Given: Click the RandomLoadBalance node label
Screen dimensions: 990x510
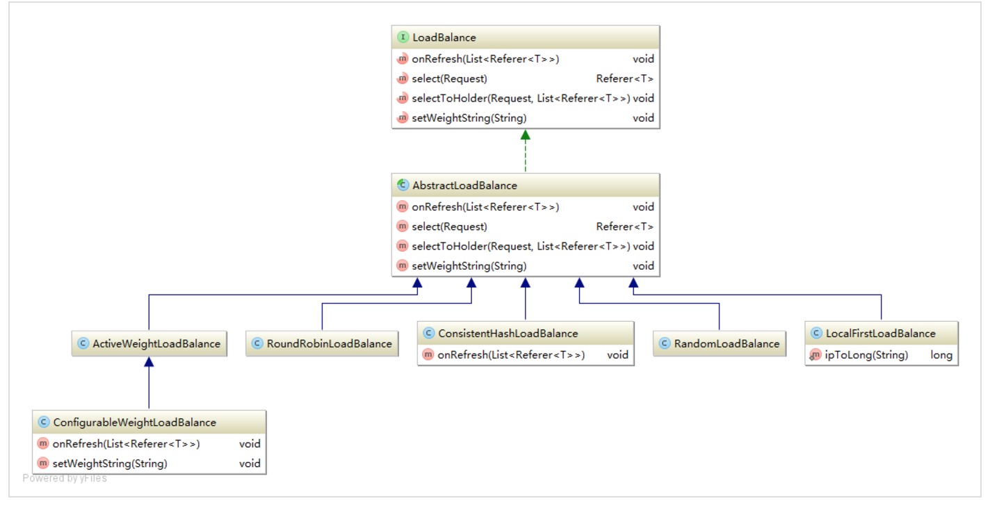Looking at the screenshot, I should point(727,344).
